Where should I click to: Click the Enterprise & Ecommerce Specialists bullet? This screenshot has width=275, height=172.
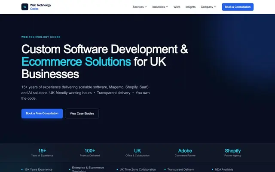pos(86,169)
